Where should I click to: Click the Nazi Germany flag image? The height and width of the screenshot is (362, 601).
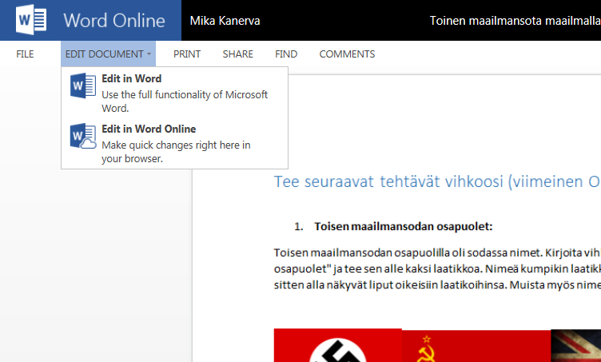click(338, 345)
